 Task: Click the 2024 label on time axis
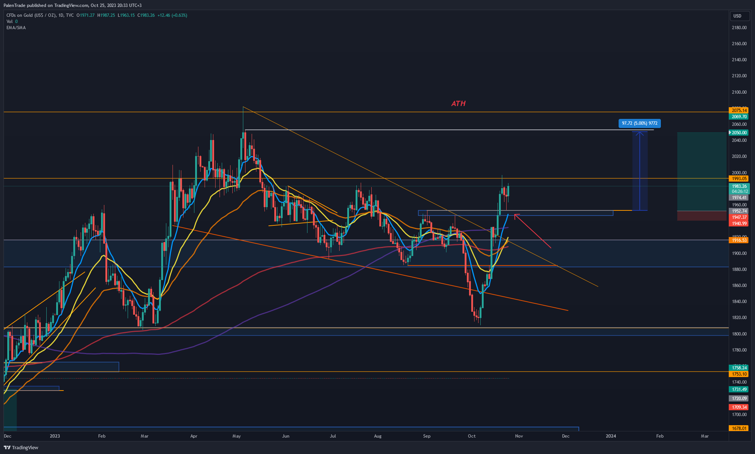[x=611, y=436]
